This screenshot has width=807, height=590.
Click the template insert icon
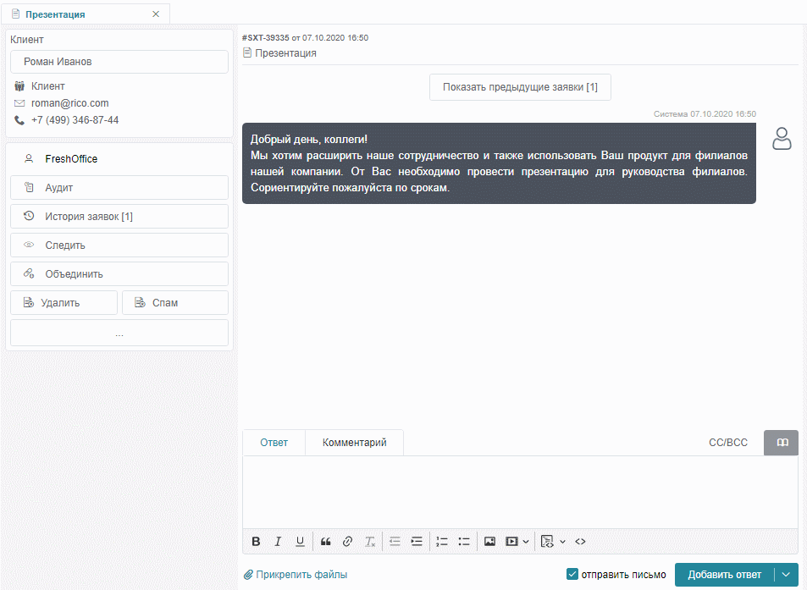(x=547, y=541)
